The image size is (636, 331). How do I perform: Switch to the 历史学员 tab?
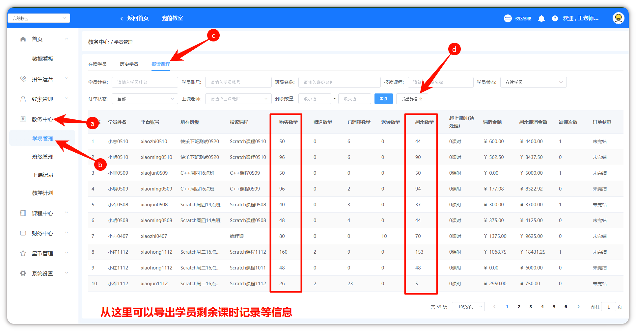click(129, 64)
